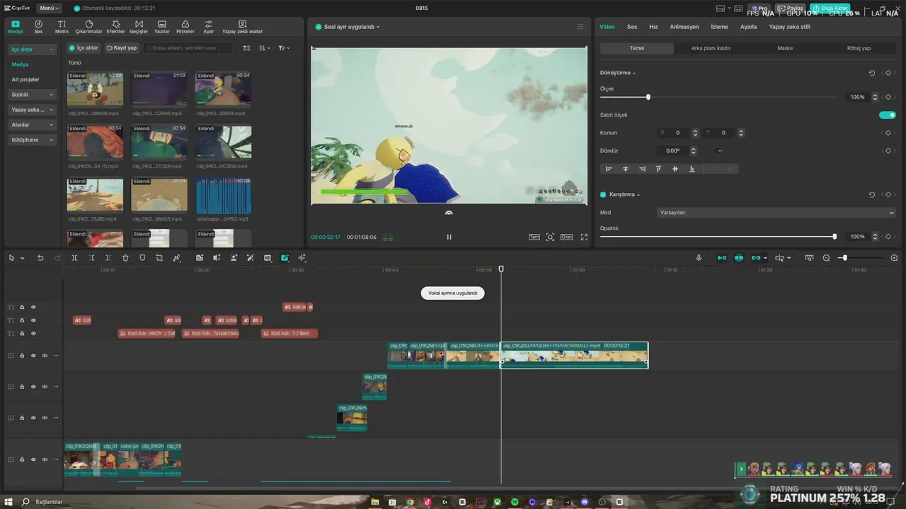
Task: Click the Undo arrow in the timeline toolbar
Action: (x=40, y=258)
